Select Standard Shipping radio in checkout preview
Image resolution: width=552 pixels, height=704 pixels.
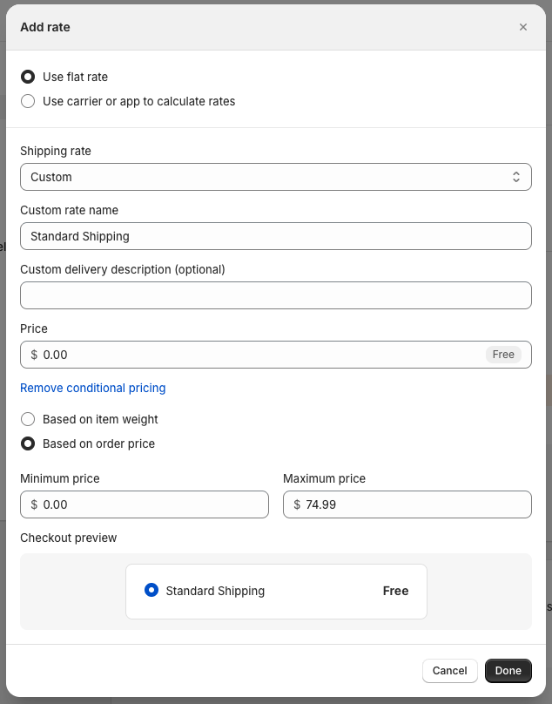[x=151, y=591]
